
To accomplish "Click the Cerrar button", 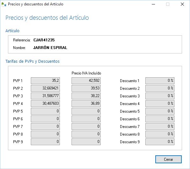I will pyautogui.click(x=168, y=159).
